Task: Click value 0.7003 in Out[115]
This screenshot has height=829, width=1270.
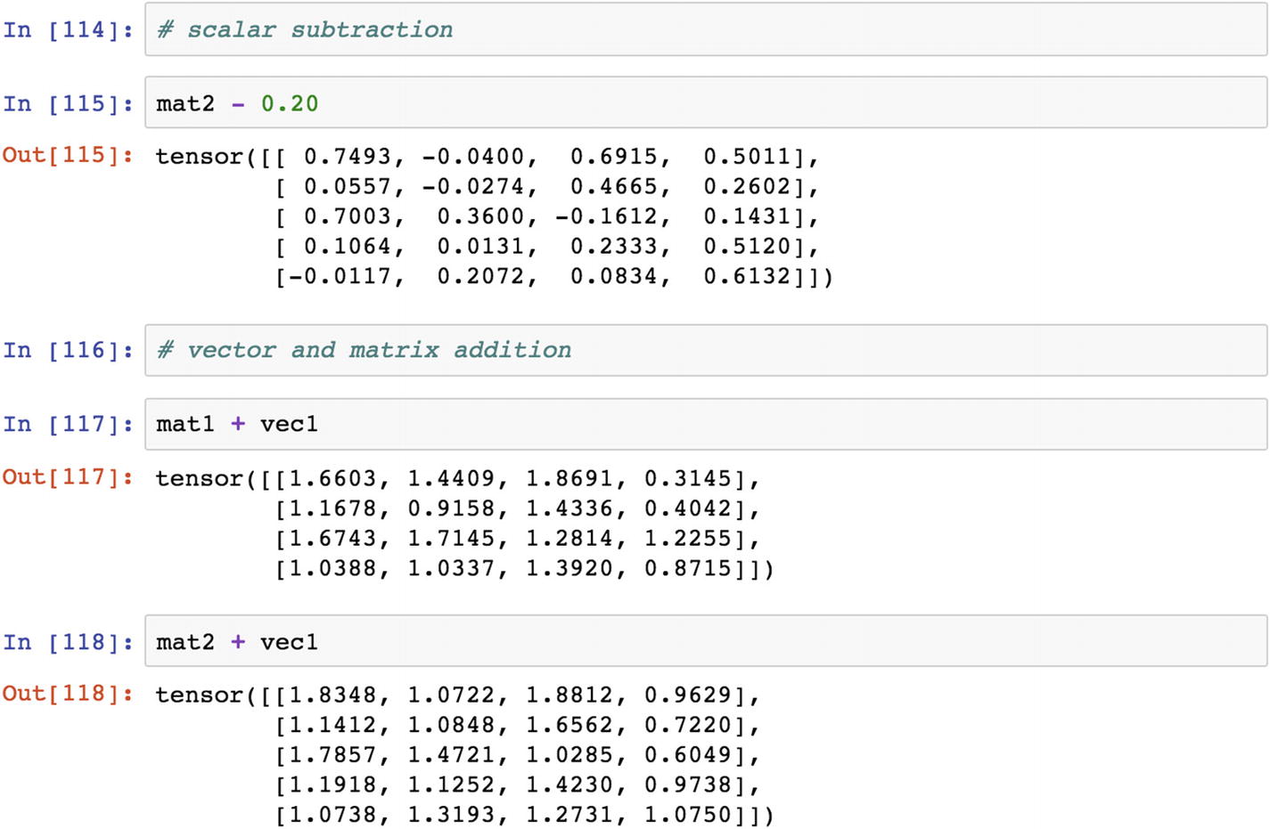Action: (x=347, y=216)
